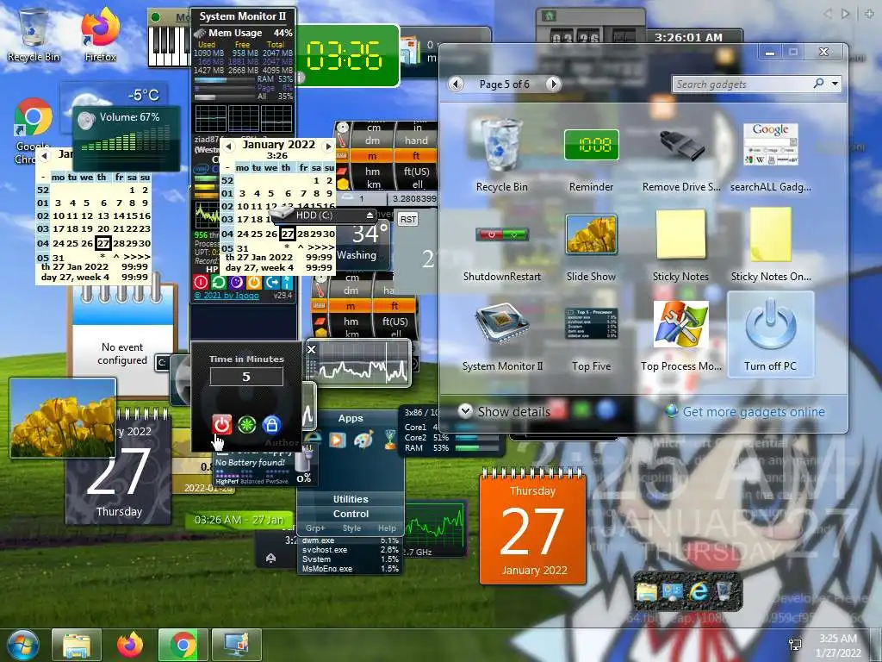Go to next gadget gallery page
This screenshot has width=882, height=662.
553,84
